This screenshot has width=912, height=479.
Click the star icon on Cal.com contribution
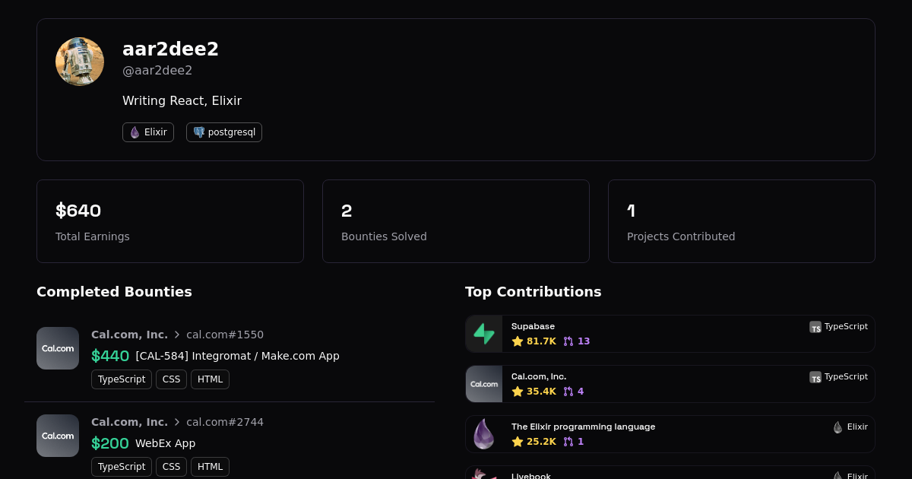click(518, 392)
